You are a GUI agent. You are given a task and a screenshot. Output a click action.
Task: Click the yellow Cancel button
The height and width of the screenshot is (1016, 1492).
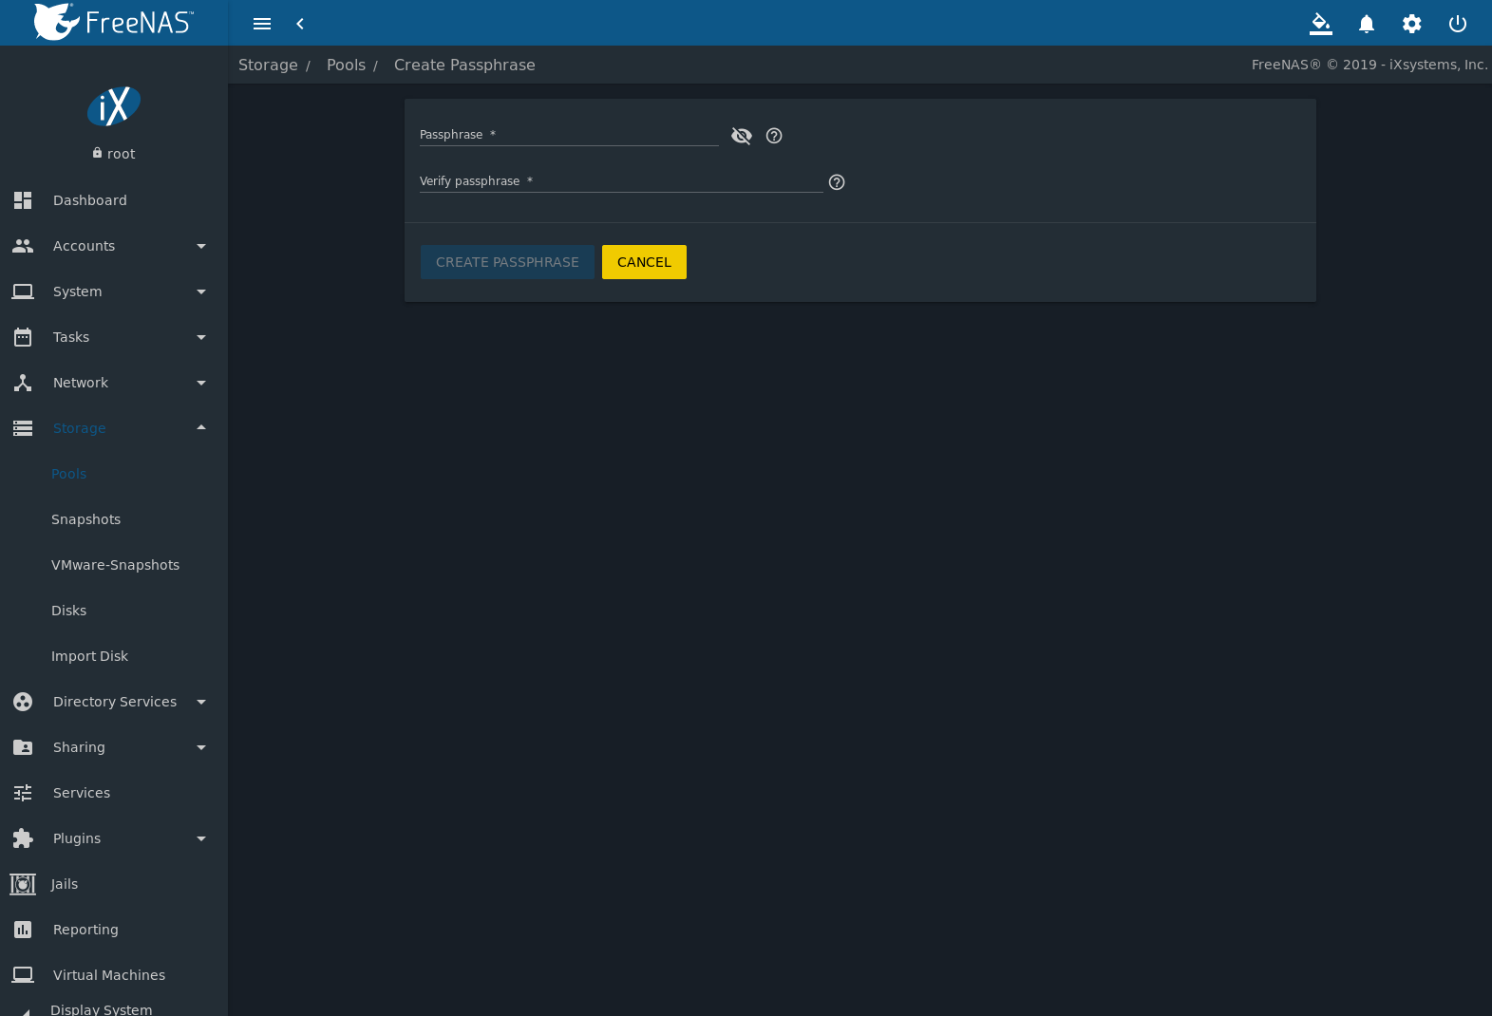click(x=644, y=262)
